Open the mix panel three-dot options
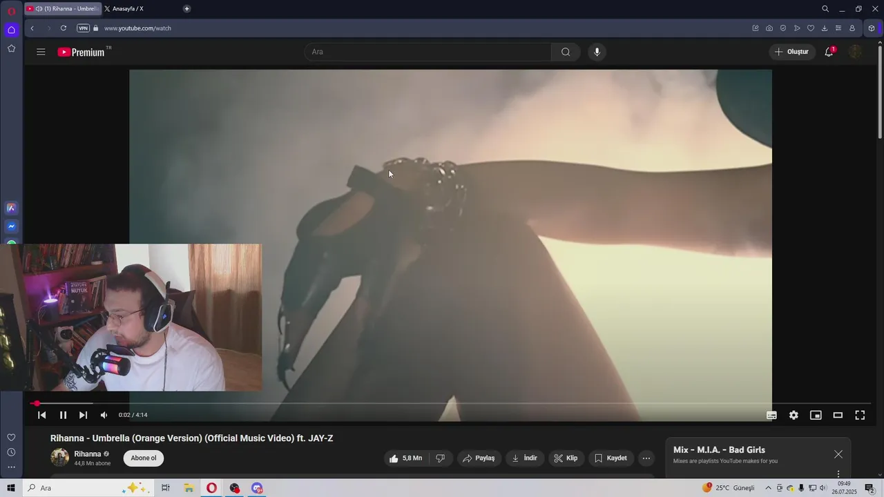 838,474
